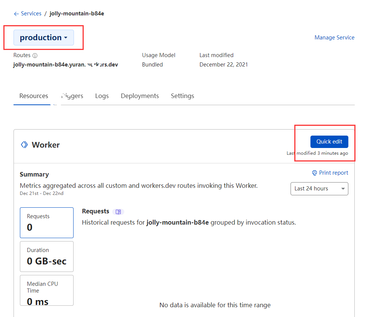This screenshot has width=369, height=317.
Task: Select the Duration GB-sec metric card
Action: tap(47, 256)
